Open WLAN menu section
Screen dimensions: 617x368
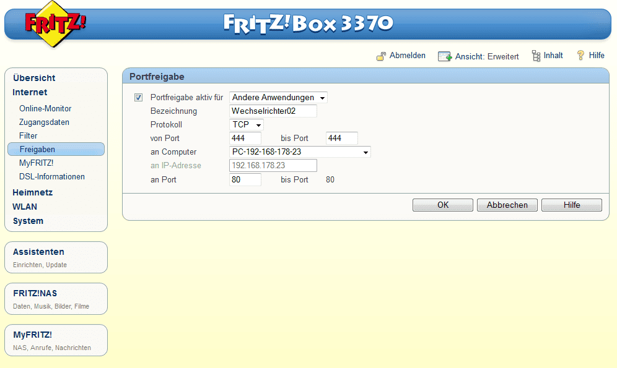[25, 207]
